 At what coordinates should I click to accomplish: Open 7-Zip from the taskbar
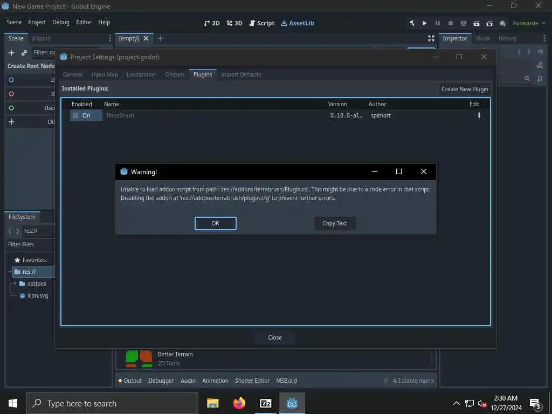click(265, 403)
